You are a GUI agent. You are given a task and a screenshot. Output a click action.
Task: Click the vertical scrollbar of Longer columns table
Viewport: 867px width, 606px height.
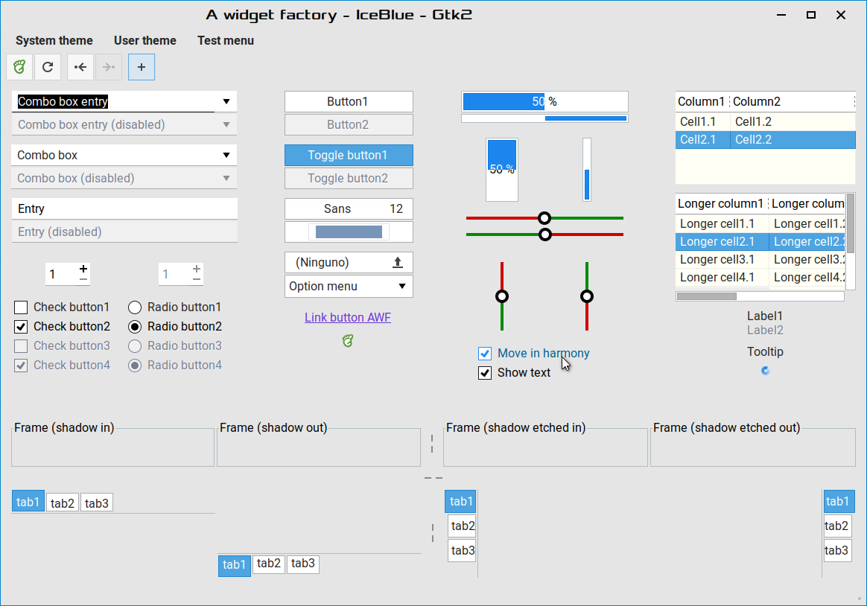851,240
